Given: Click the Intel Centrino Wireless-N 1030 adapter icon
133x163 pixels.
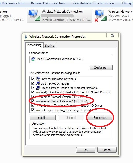Looking at the screenshot, I should [x=33, y=59].
